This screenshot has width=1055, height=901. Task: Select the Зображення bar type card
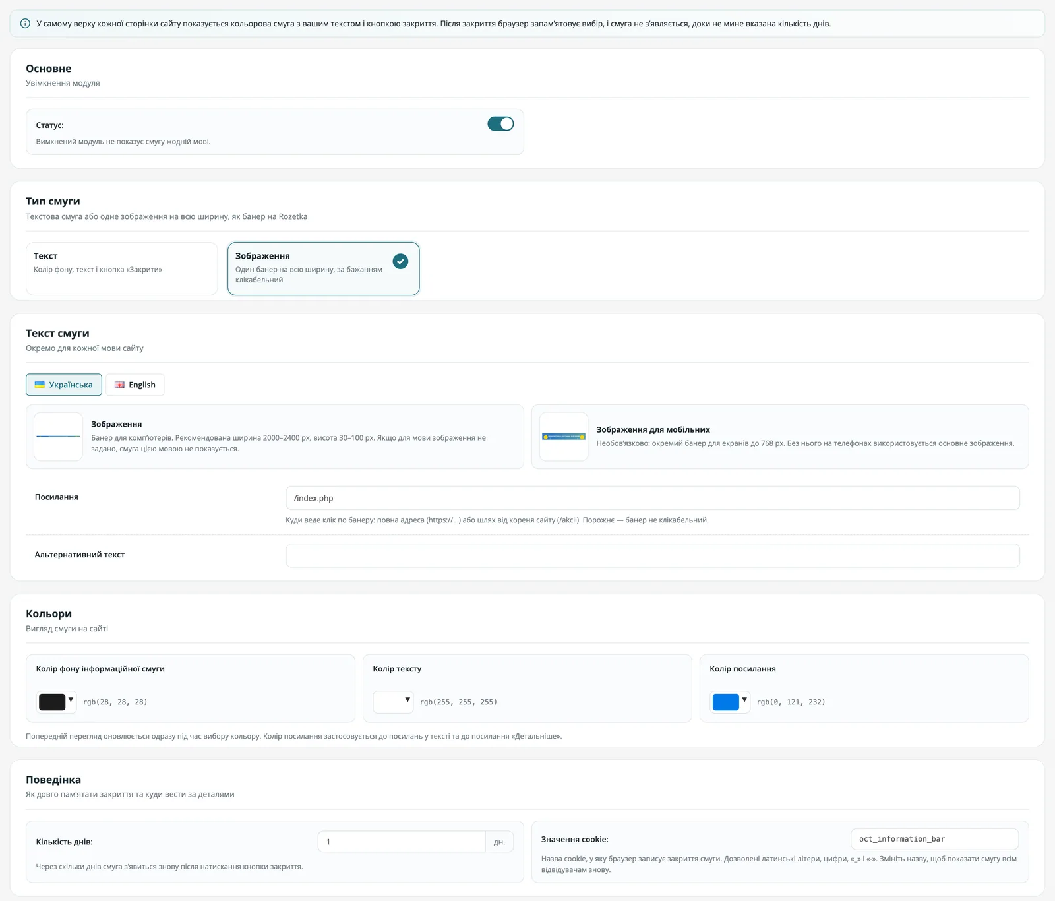click(x=323, y=268)
